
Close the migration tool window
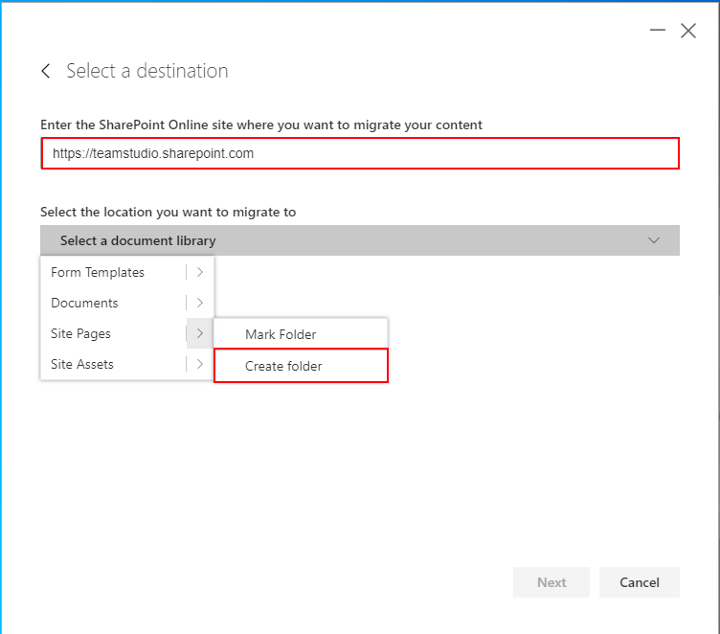coord(688,31)
